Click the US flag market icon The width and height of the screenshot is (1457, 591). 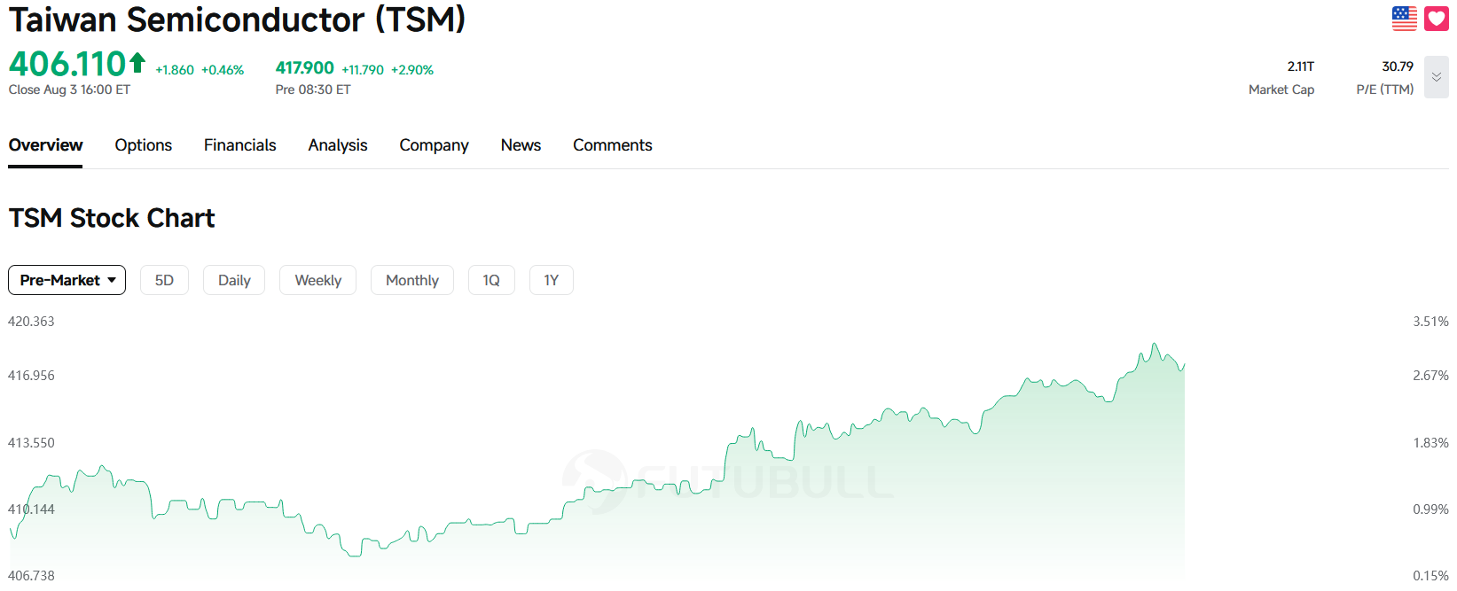point(1405,19)
